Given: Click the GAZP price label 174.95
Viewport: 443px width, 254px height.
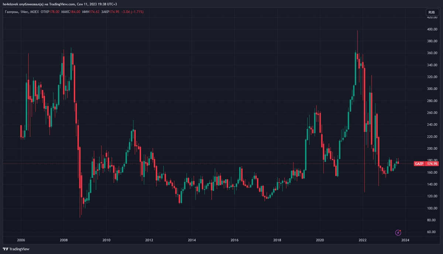Looking at the screenshot, I should tap(426, 163).
